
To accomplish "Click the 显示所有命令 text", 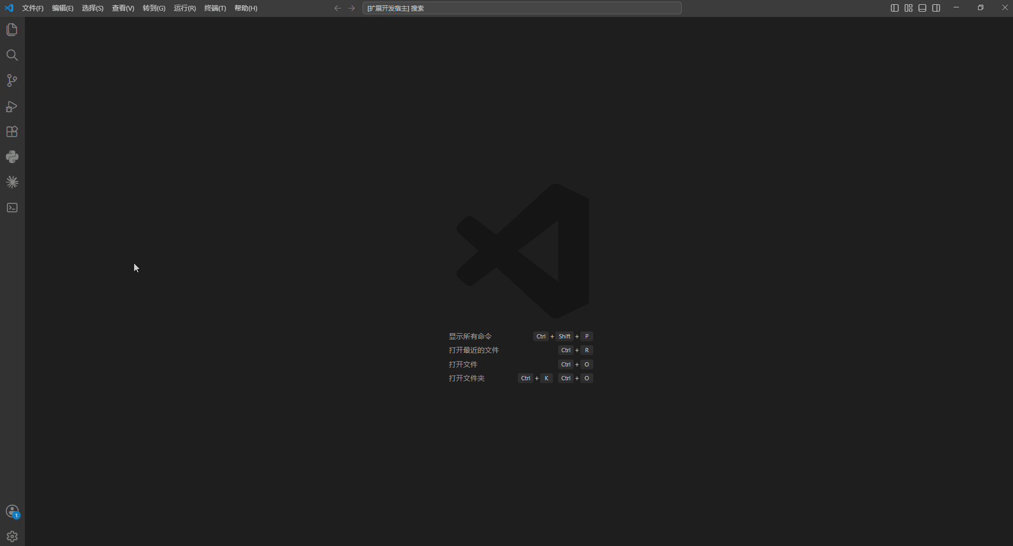I will [470, 336].
